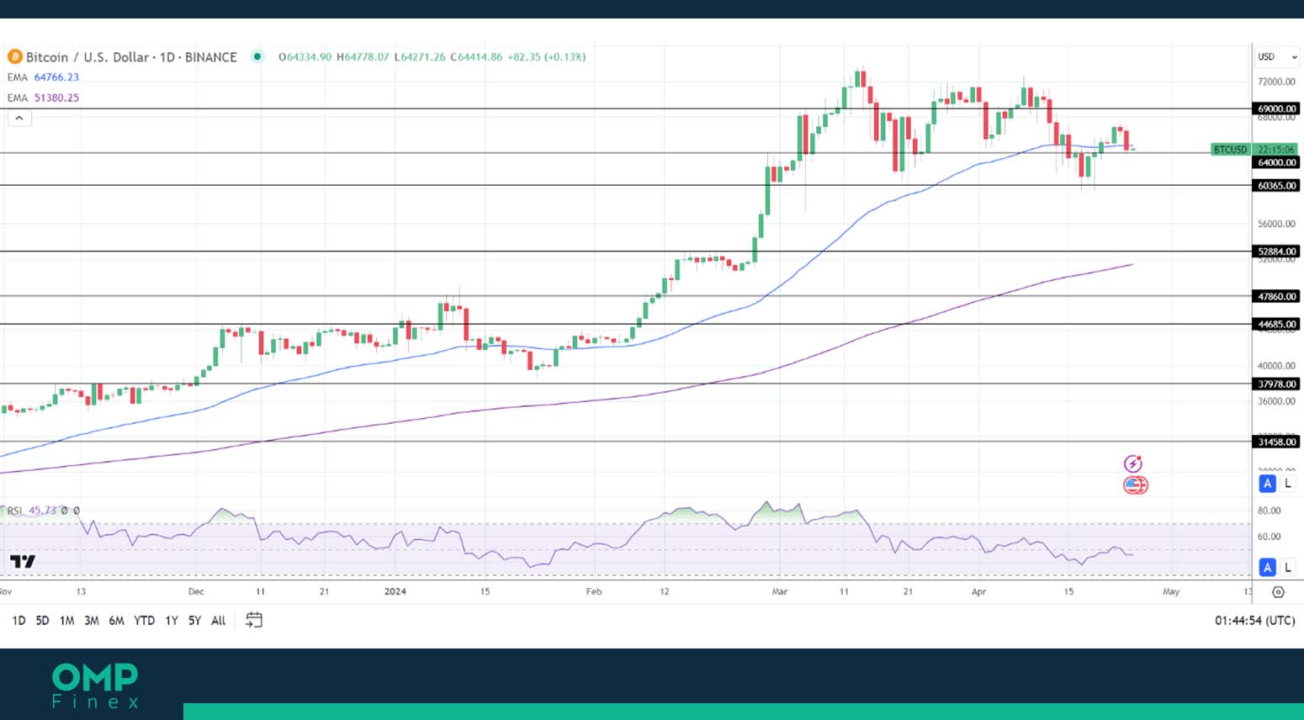Viewport: 1304px width, 720px height.
Task: Toggle auto scale A on RSI pane
Action: [1267, 568]
